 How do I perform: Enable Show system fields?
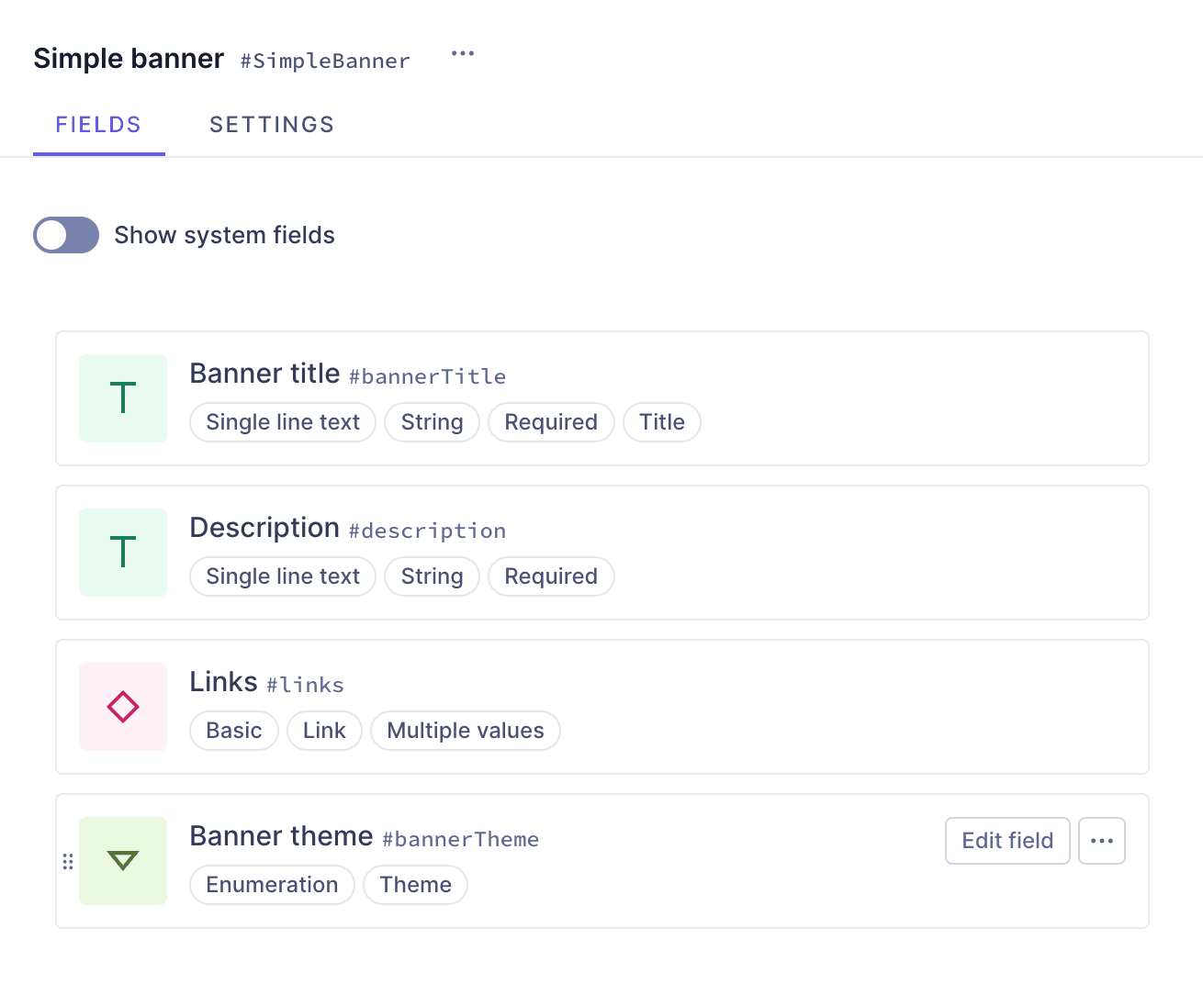tap(65, 235)
